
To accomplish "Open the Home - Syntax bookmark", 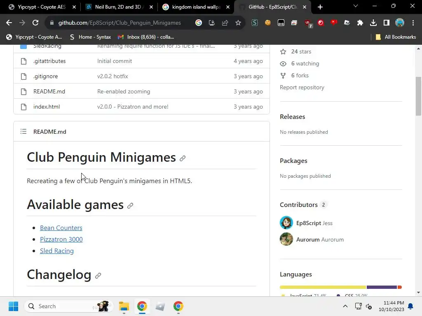I will pos(90,37).
